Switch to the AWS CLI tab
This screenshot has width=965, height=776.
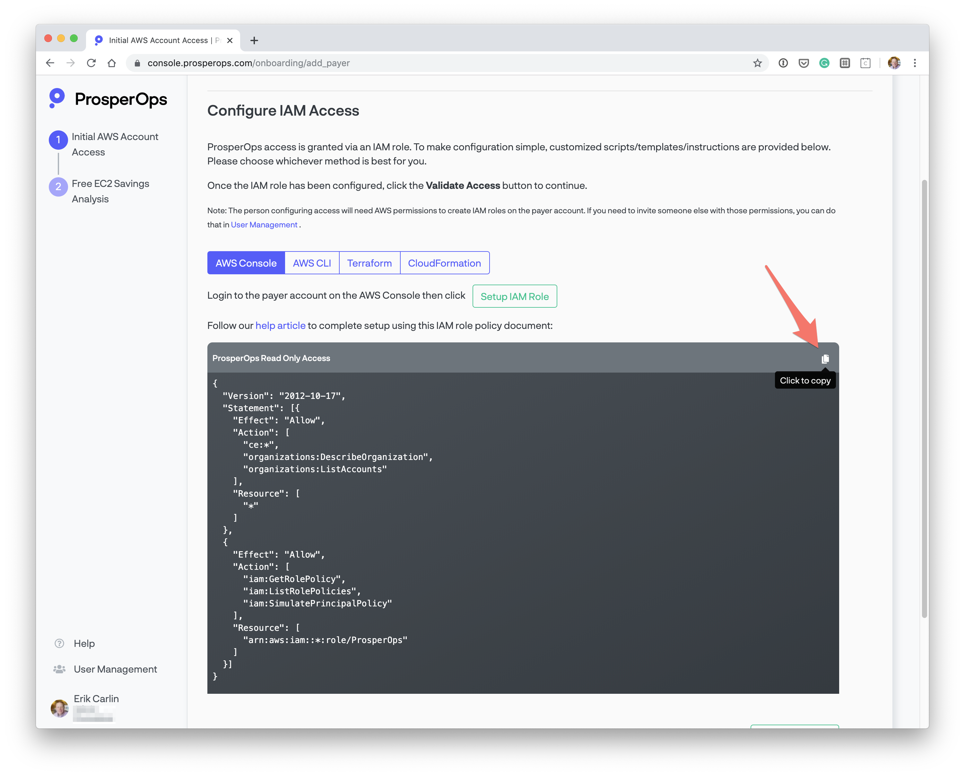[x=312, y=263]
